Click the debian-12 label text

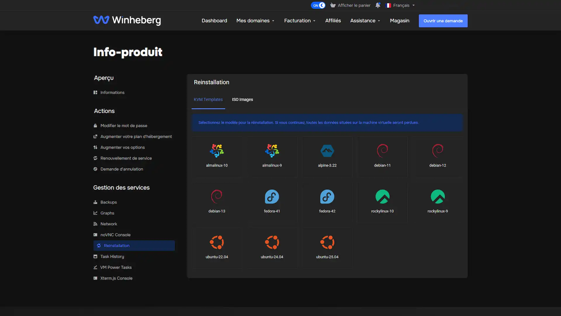pyautogui.click(x=438, y=166)
